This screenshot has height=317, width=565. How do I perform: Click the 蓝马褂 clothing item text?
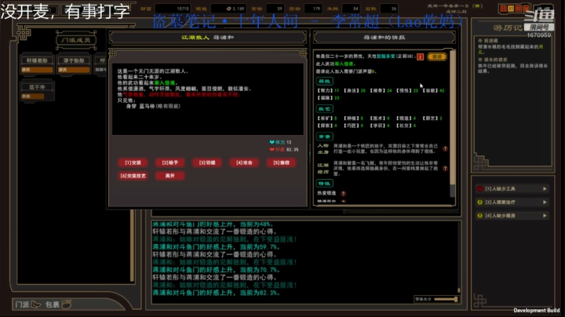pos(147,106)
